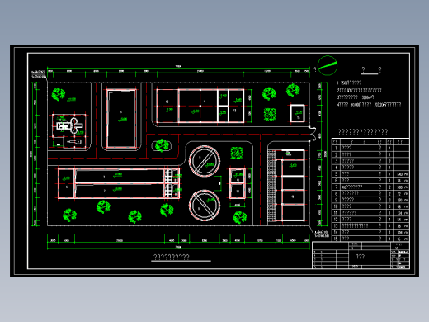Click the square hatched shrub above the circular tanks
This screenshot has height=322, width=429.
[237, 153]
